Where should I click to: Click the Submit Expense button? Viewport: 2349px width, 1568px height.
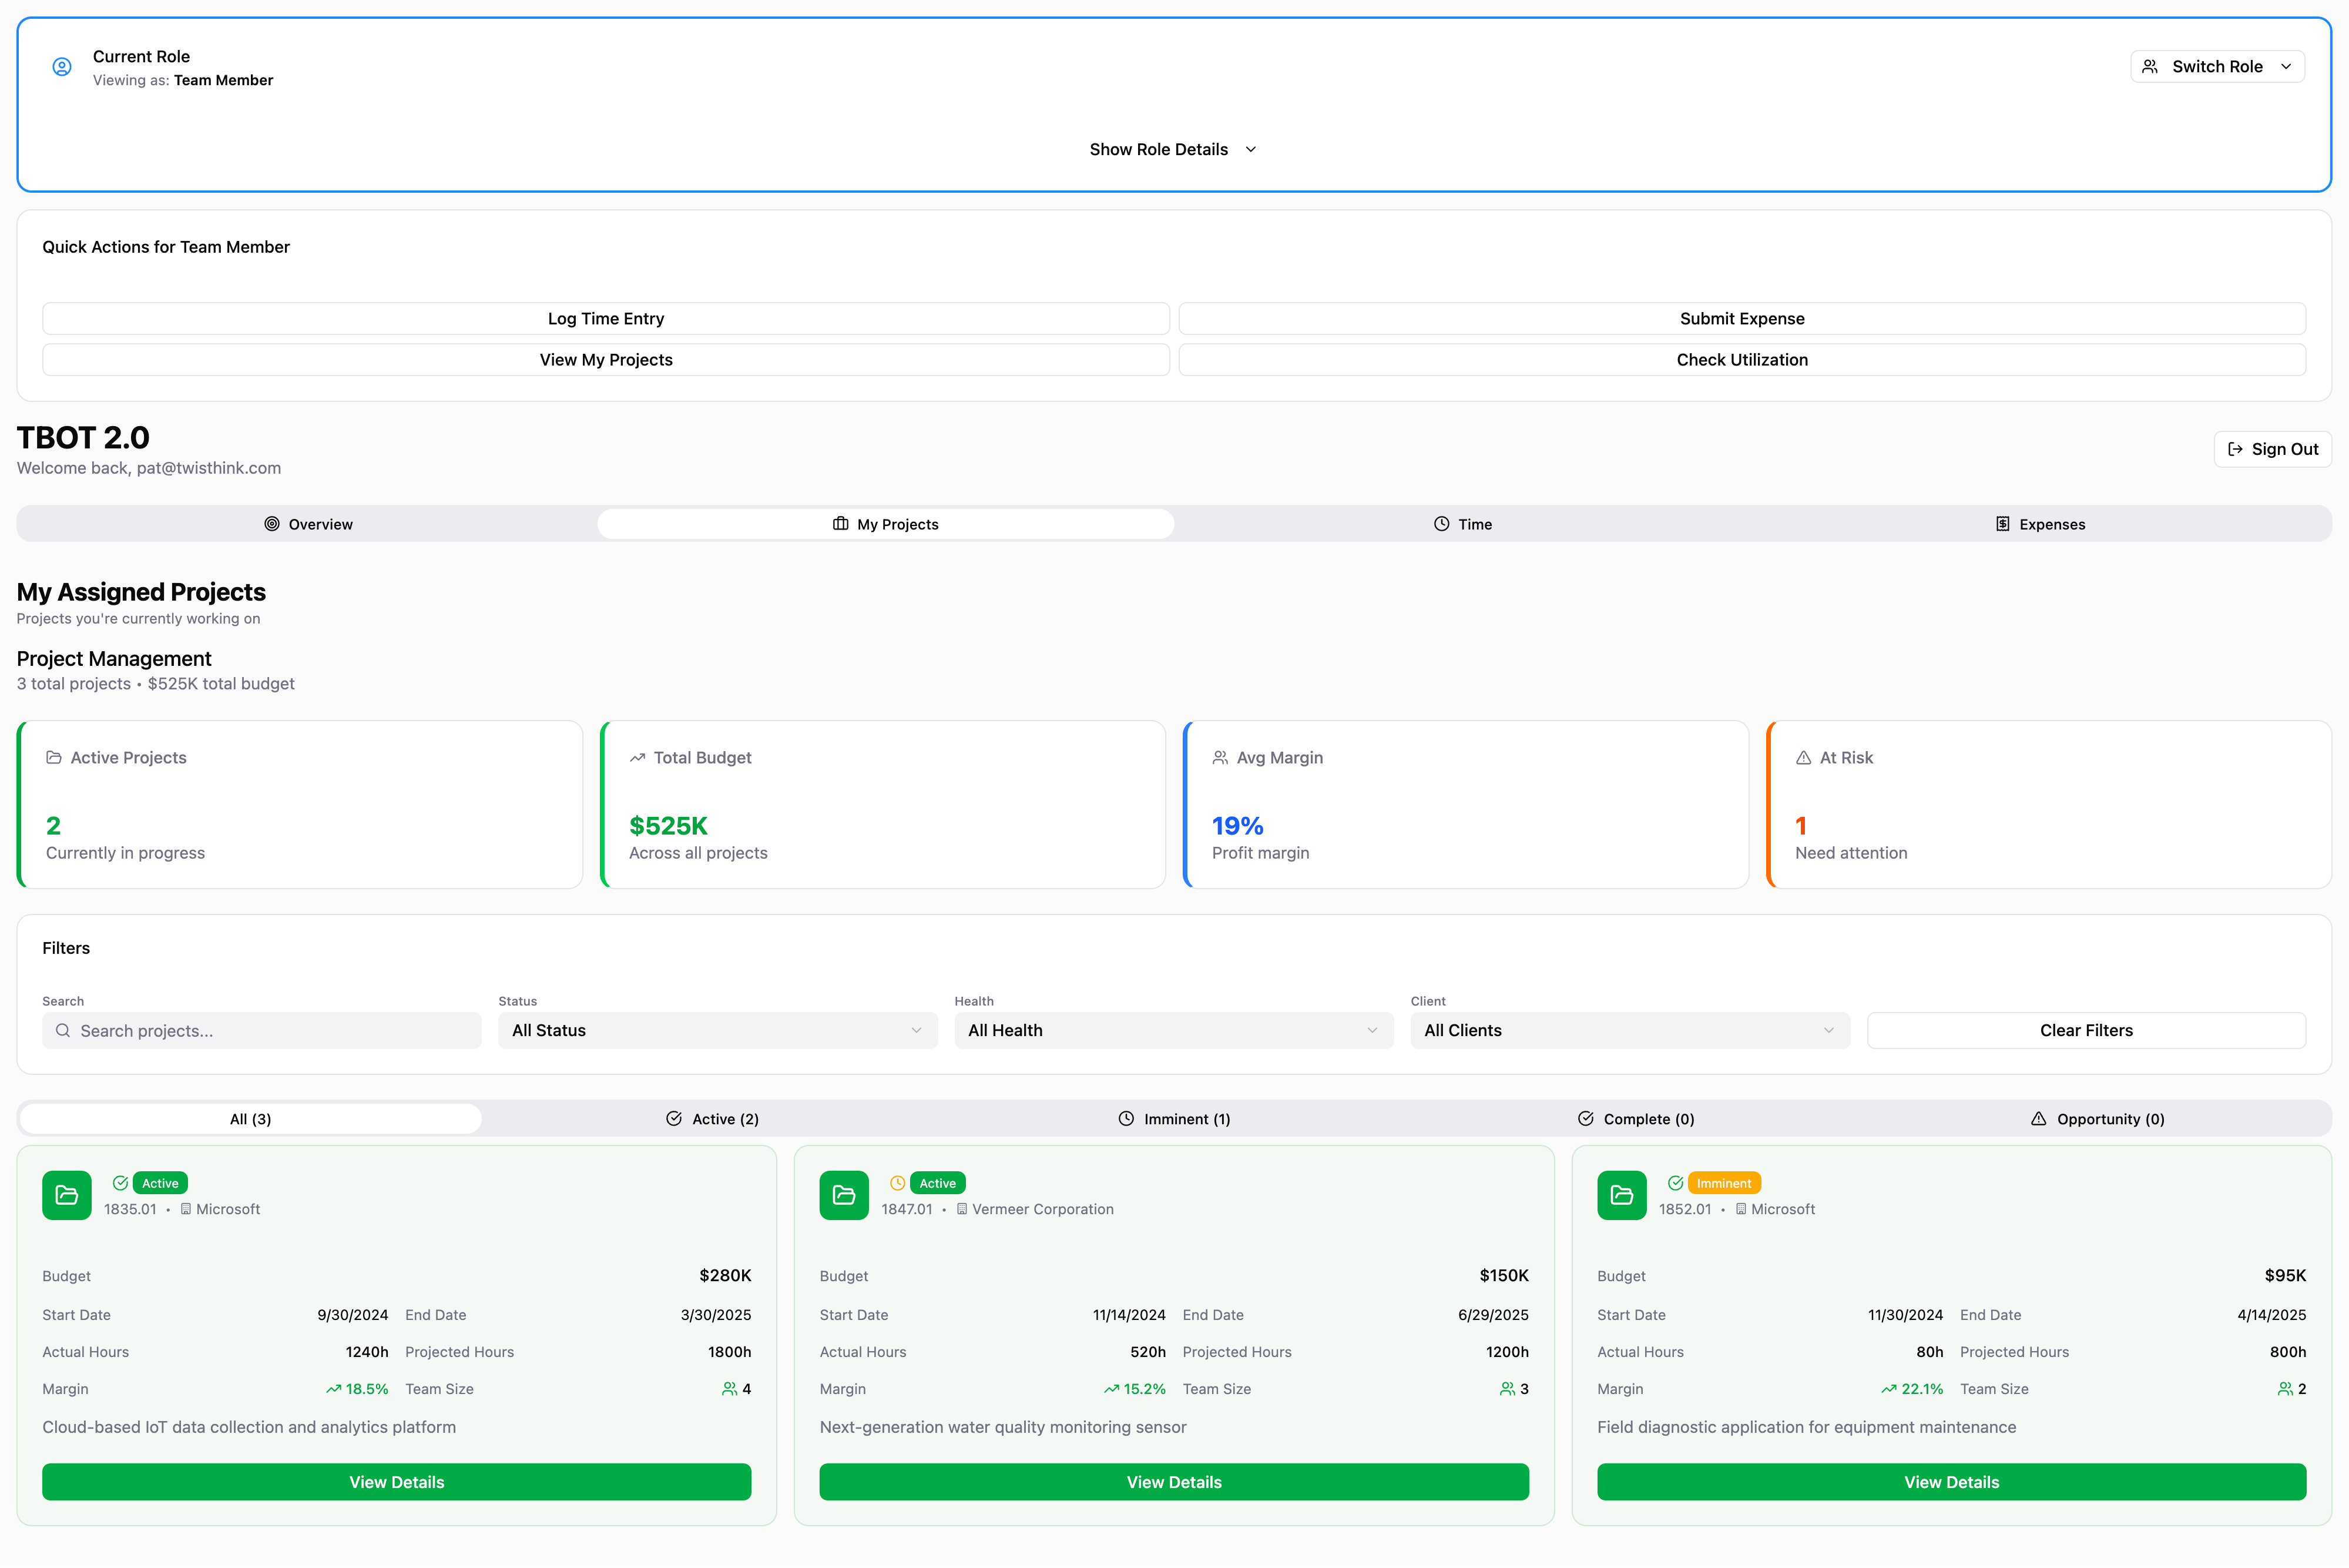click(1742, 319)
